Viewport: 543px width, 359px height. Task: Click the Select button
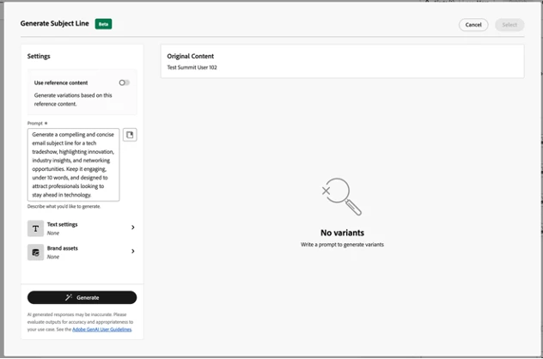click(x=509, y=25)
